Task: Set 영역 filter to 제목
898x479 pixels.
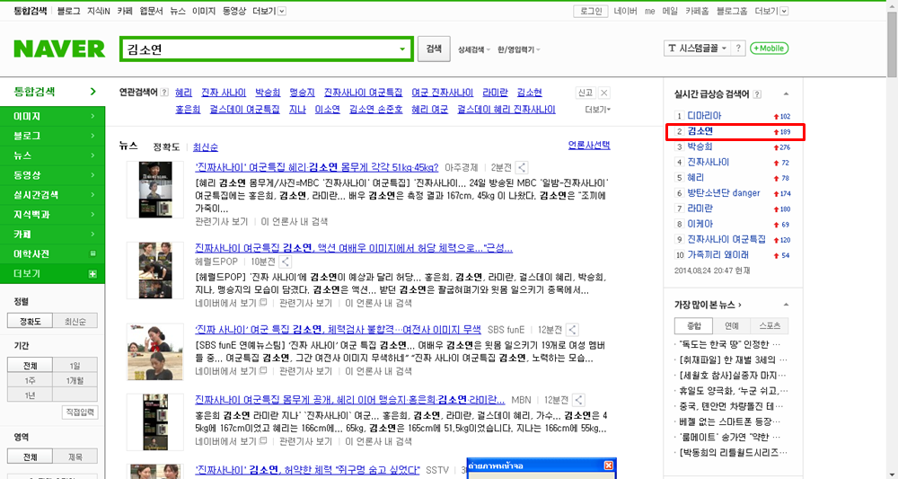Action: point(75,457)
